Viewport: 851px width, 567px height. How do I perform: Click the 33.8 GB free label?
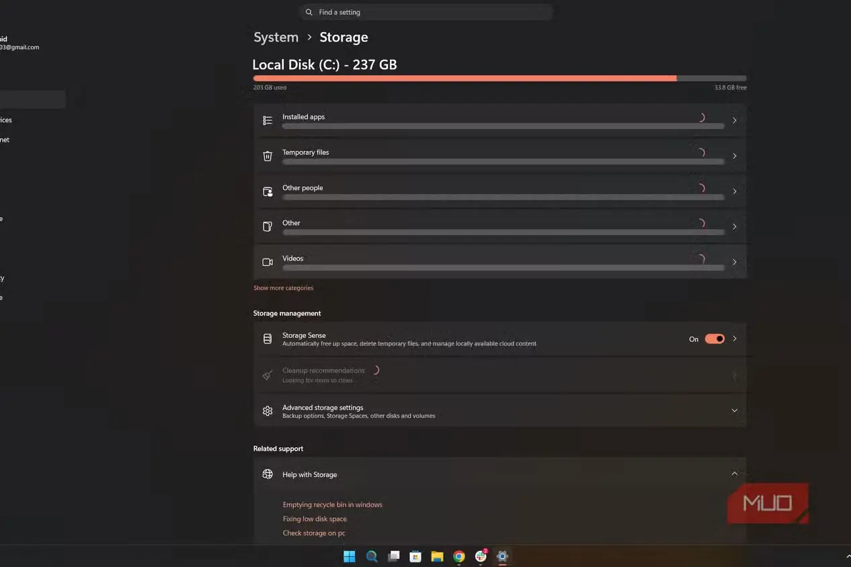(731, 88)
